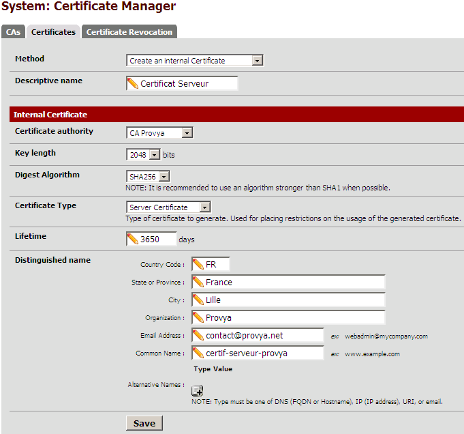Open the Method dropdown
The image size is (464, 434).
coord(195,61)
